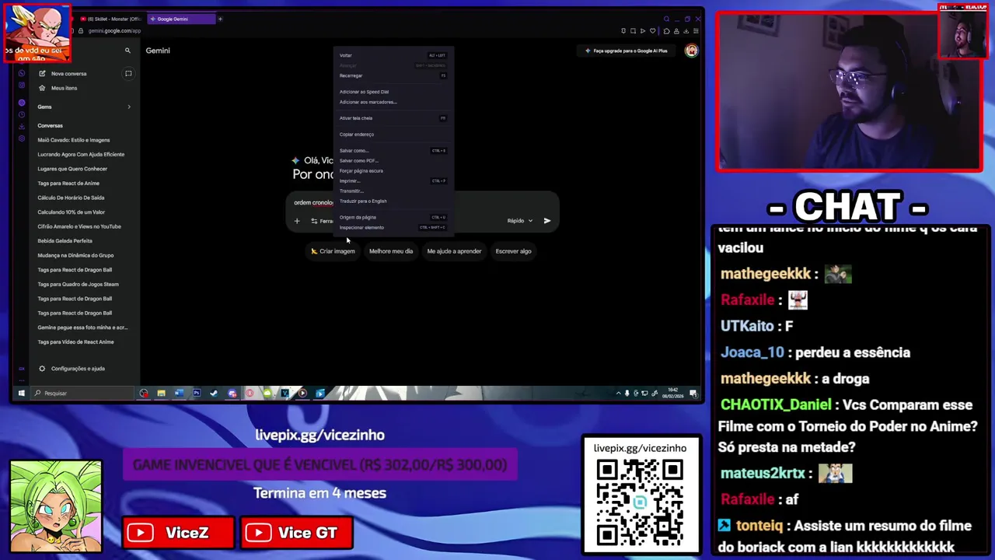Screen dimensions: 995x560
Task: Add attachment with plus icon
Action: [x=296, y=221]
